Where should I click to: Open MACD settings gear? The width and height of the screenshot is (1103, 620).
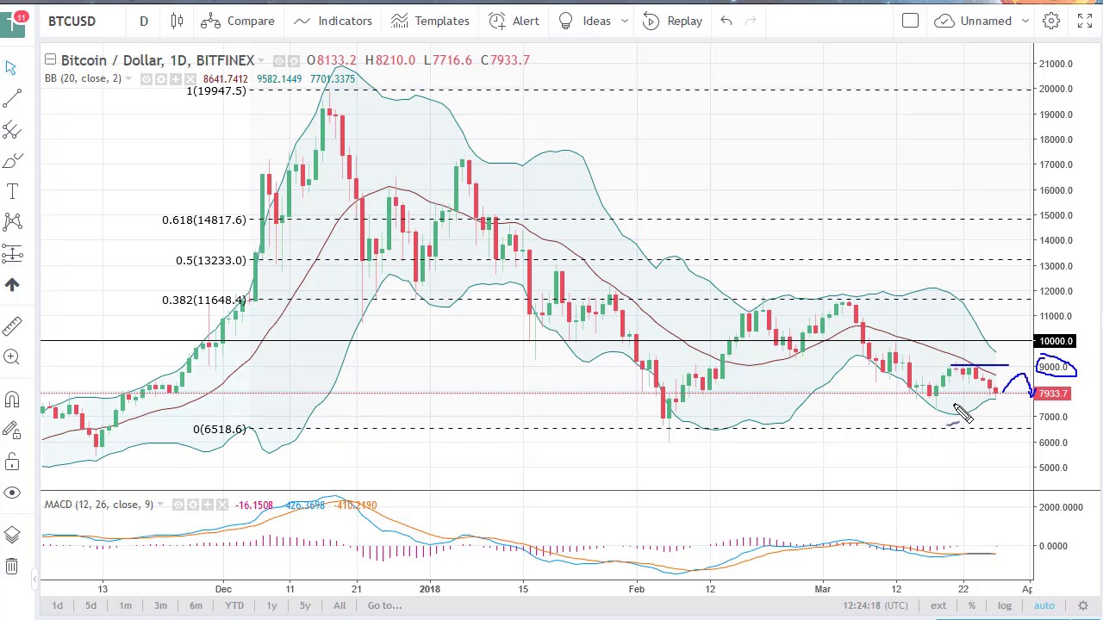[192, 505]
